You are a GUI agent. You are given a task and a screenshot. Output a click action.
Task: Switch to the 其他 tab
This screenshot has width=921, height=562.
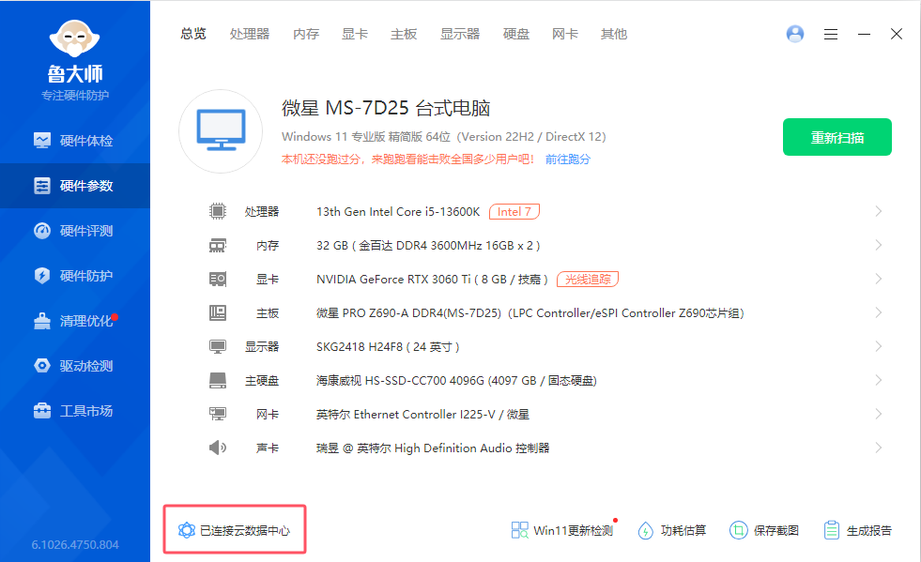614,34
